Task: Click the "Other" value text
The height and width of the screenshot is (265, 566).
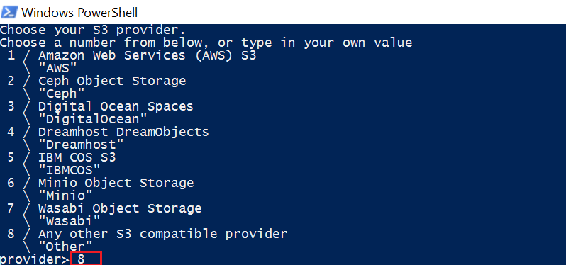Action: 65,247
